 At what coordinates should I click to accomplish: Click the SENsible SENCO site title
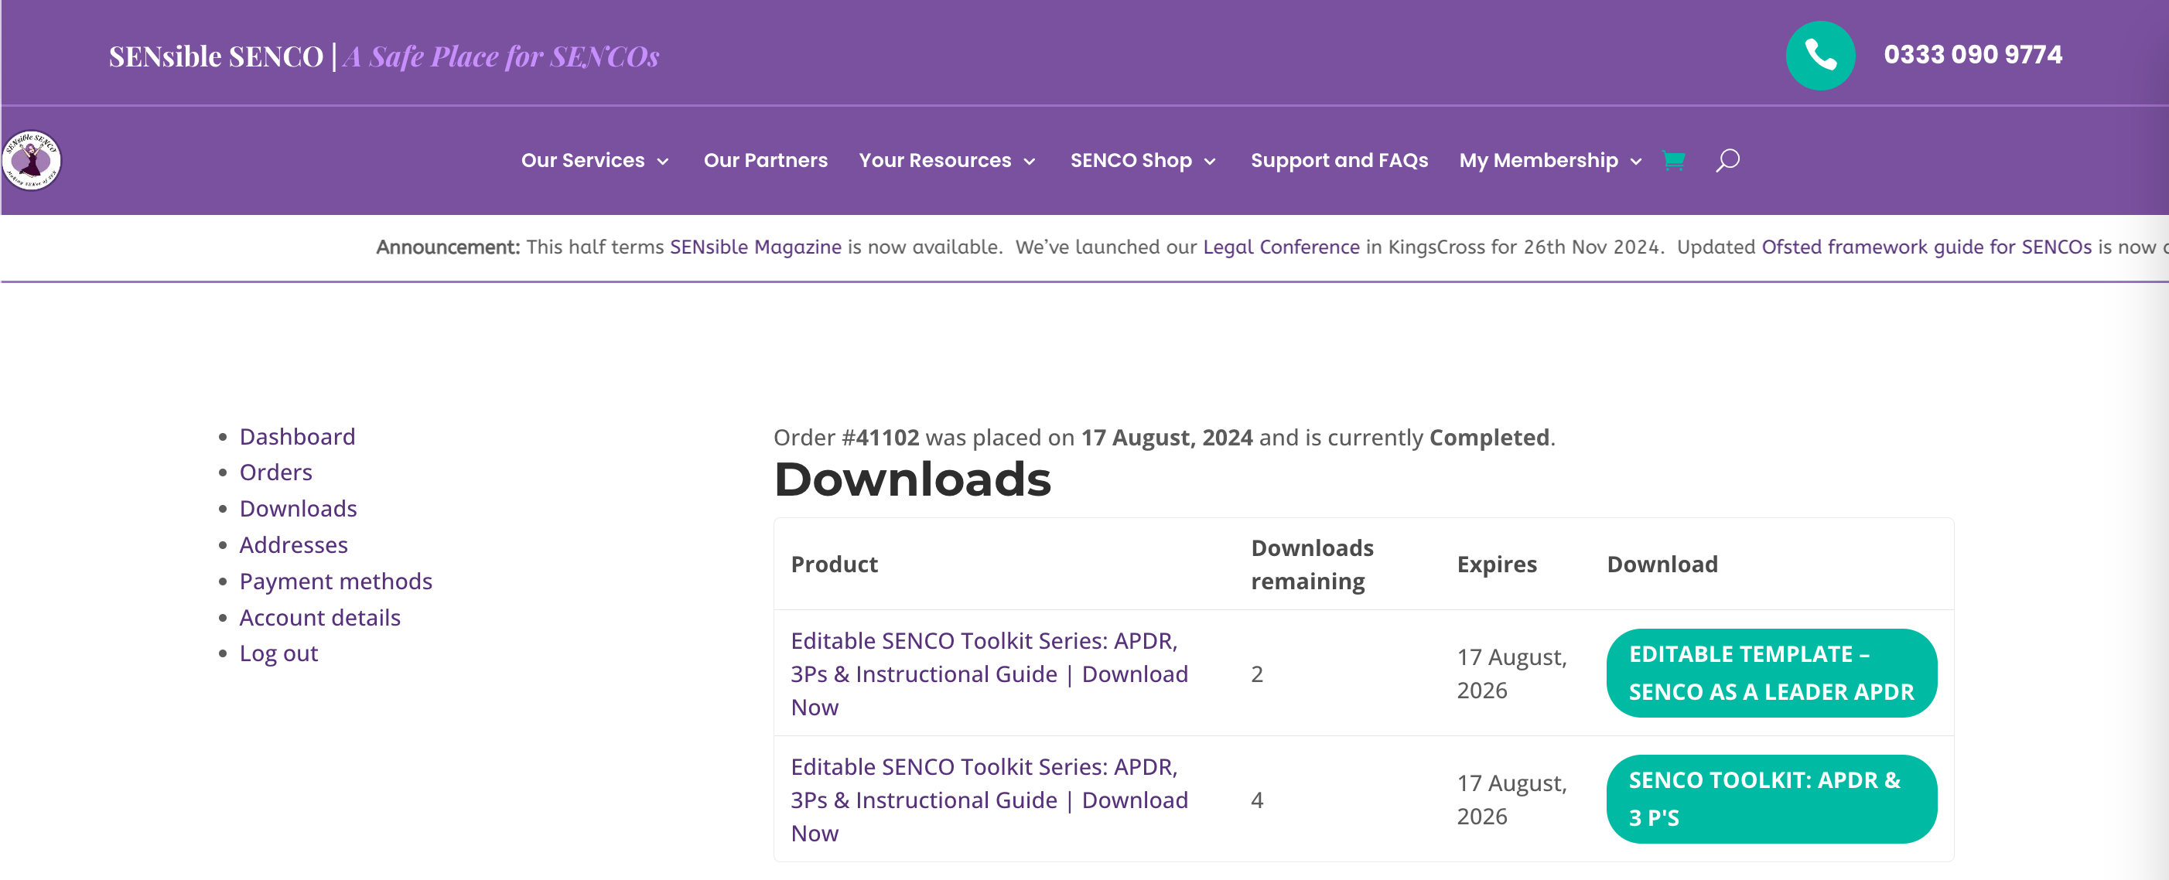[x=216, y=56]
